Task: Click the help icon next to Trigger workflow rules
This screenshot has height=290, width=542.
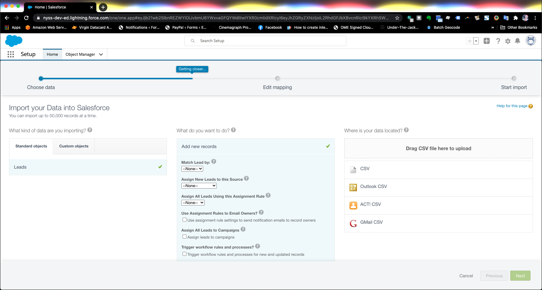Action: (x=258, y=246)
